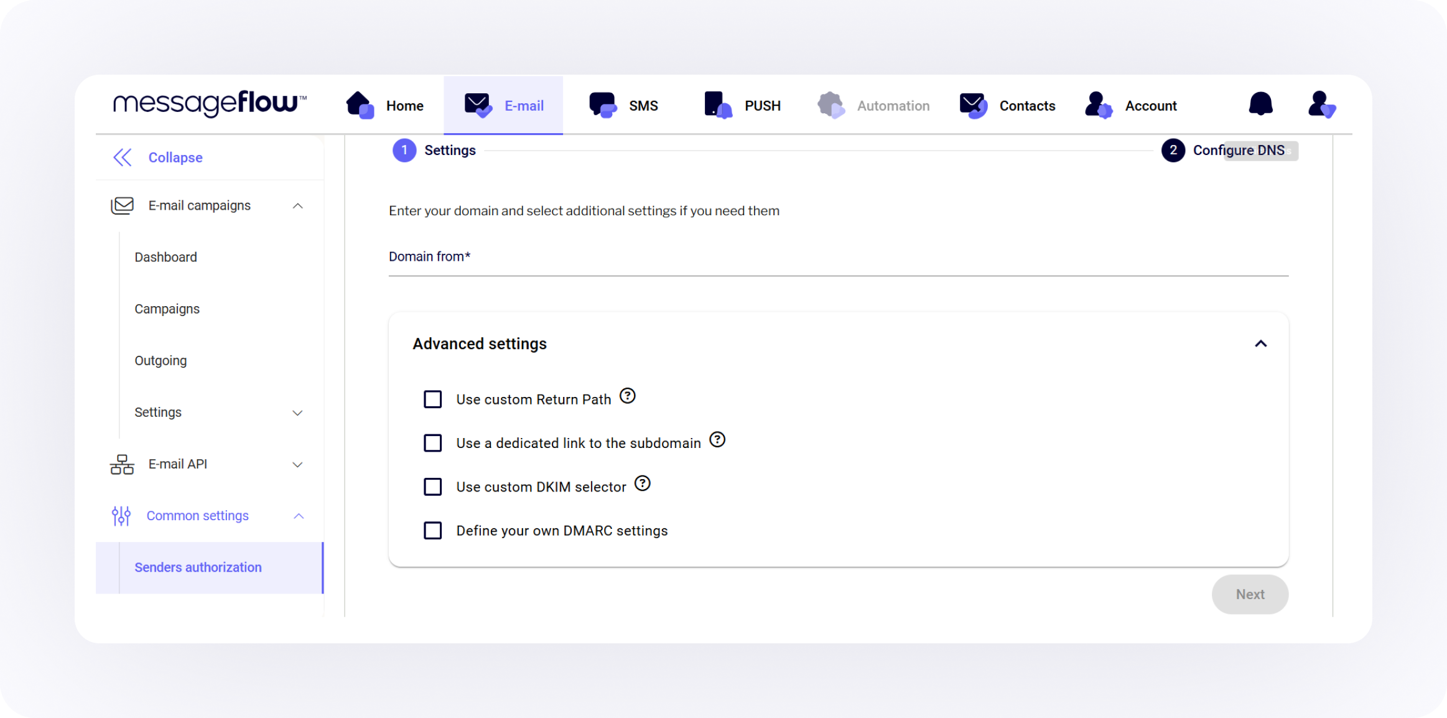
Task: Open Campaigns in sidebar
Action: click(x=167, y=309)
